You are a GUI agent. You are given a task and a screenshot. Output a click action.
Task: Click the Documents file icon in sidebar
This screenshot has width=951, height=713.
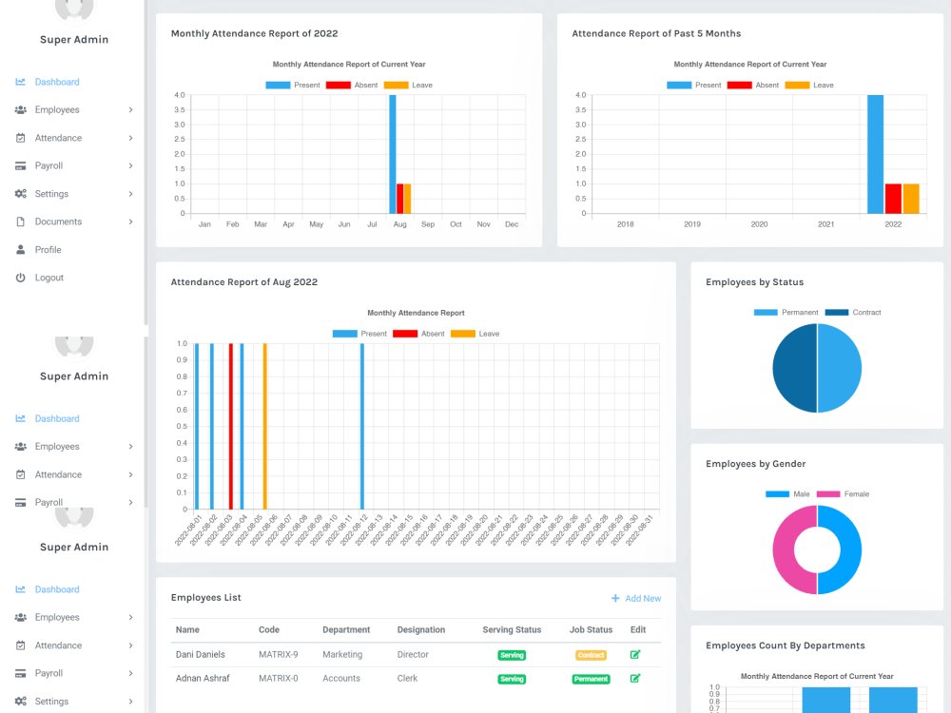[x=21, y=222]
